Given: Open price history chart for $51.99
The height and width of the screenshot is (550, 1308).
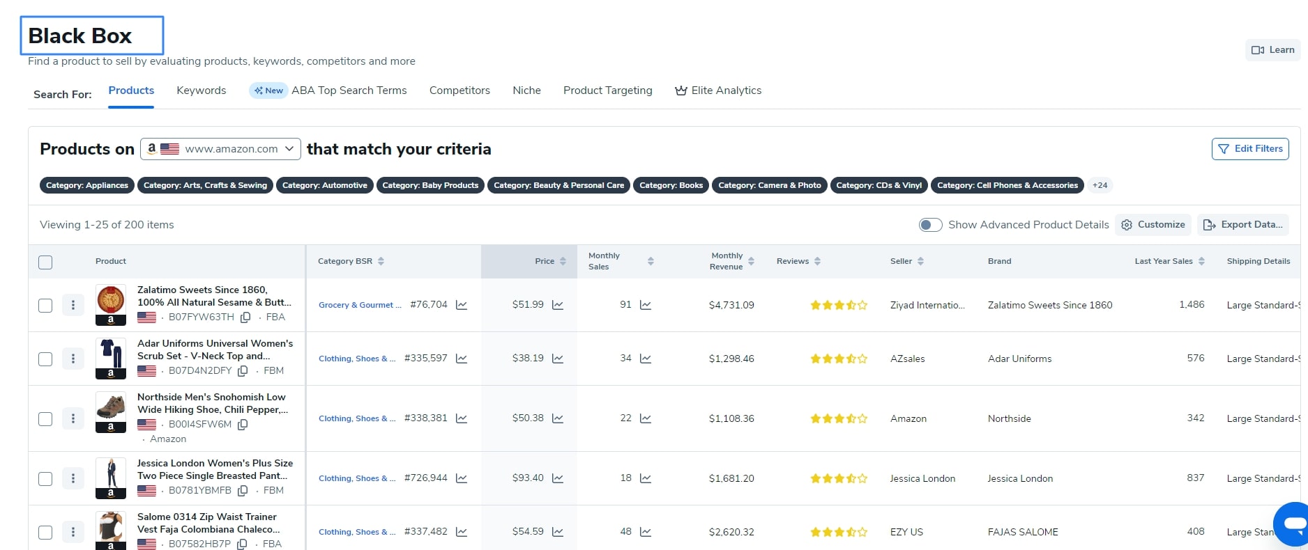Looking at the screenshot, I should tap(558, 305).
